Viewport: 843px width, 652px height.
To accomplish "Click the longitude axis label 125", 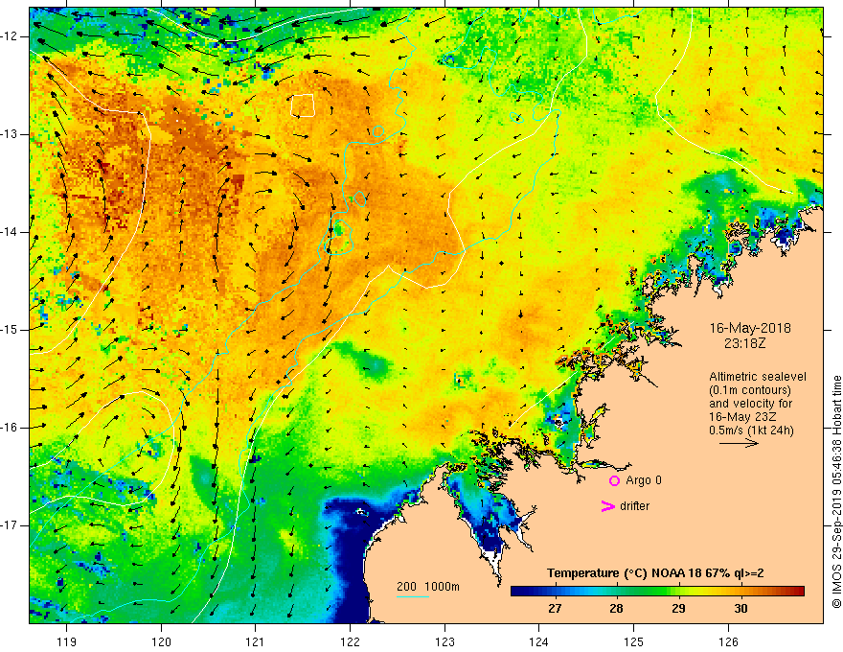I will tap(633, 641).
